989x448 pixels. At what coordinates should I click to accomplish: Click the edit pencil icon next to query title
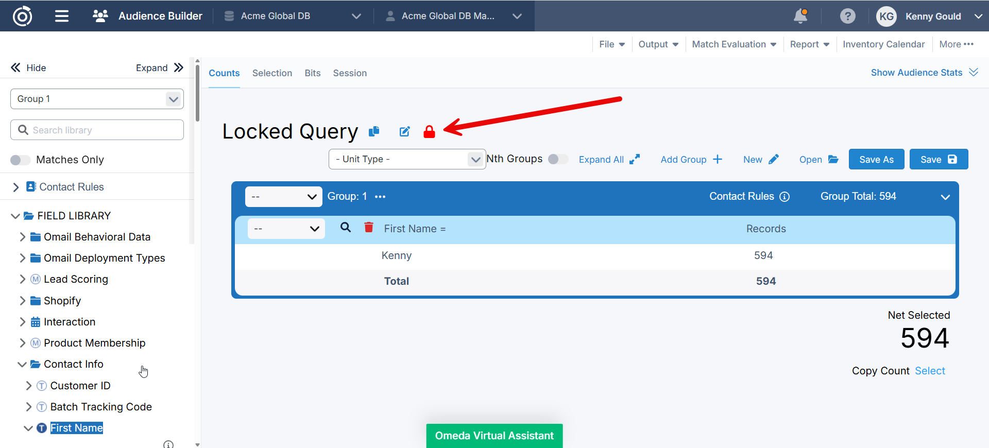point(405,132)
